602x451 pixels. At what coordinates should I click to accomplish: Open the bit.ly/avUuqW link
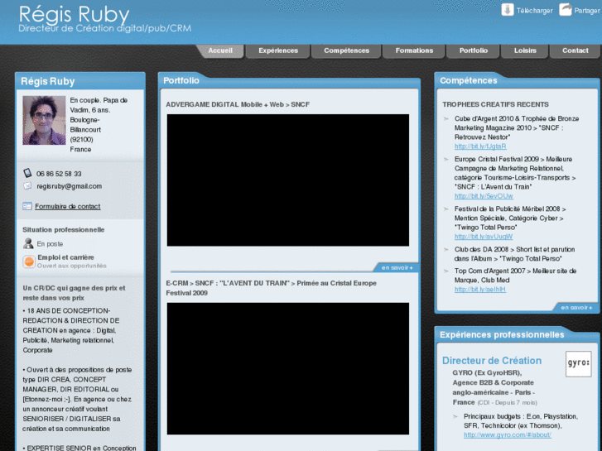coord(484,237)
